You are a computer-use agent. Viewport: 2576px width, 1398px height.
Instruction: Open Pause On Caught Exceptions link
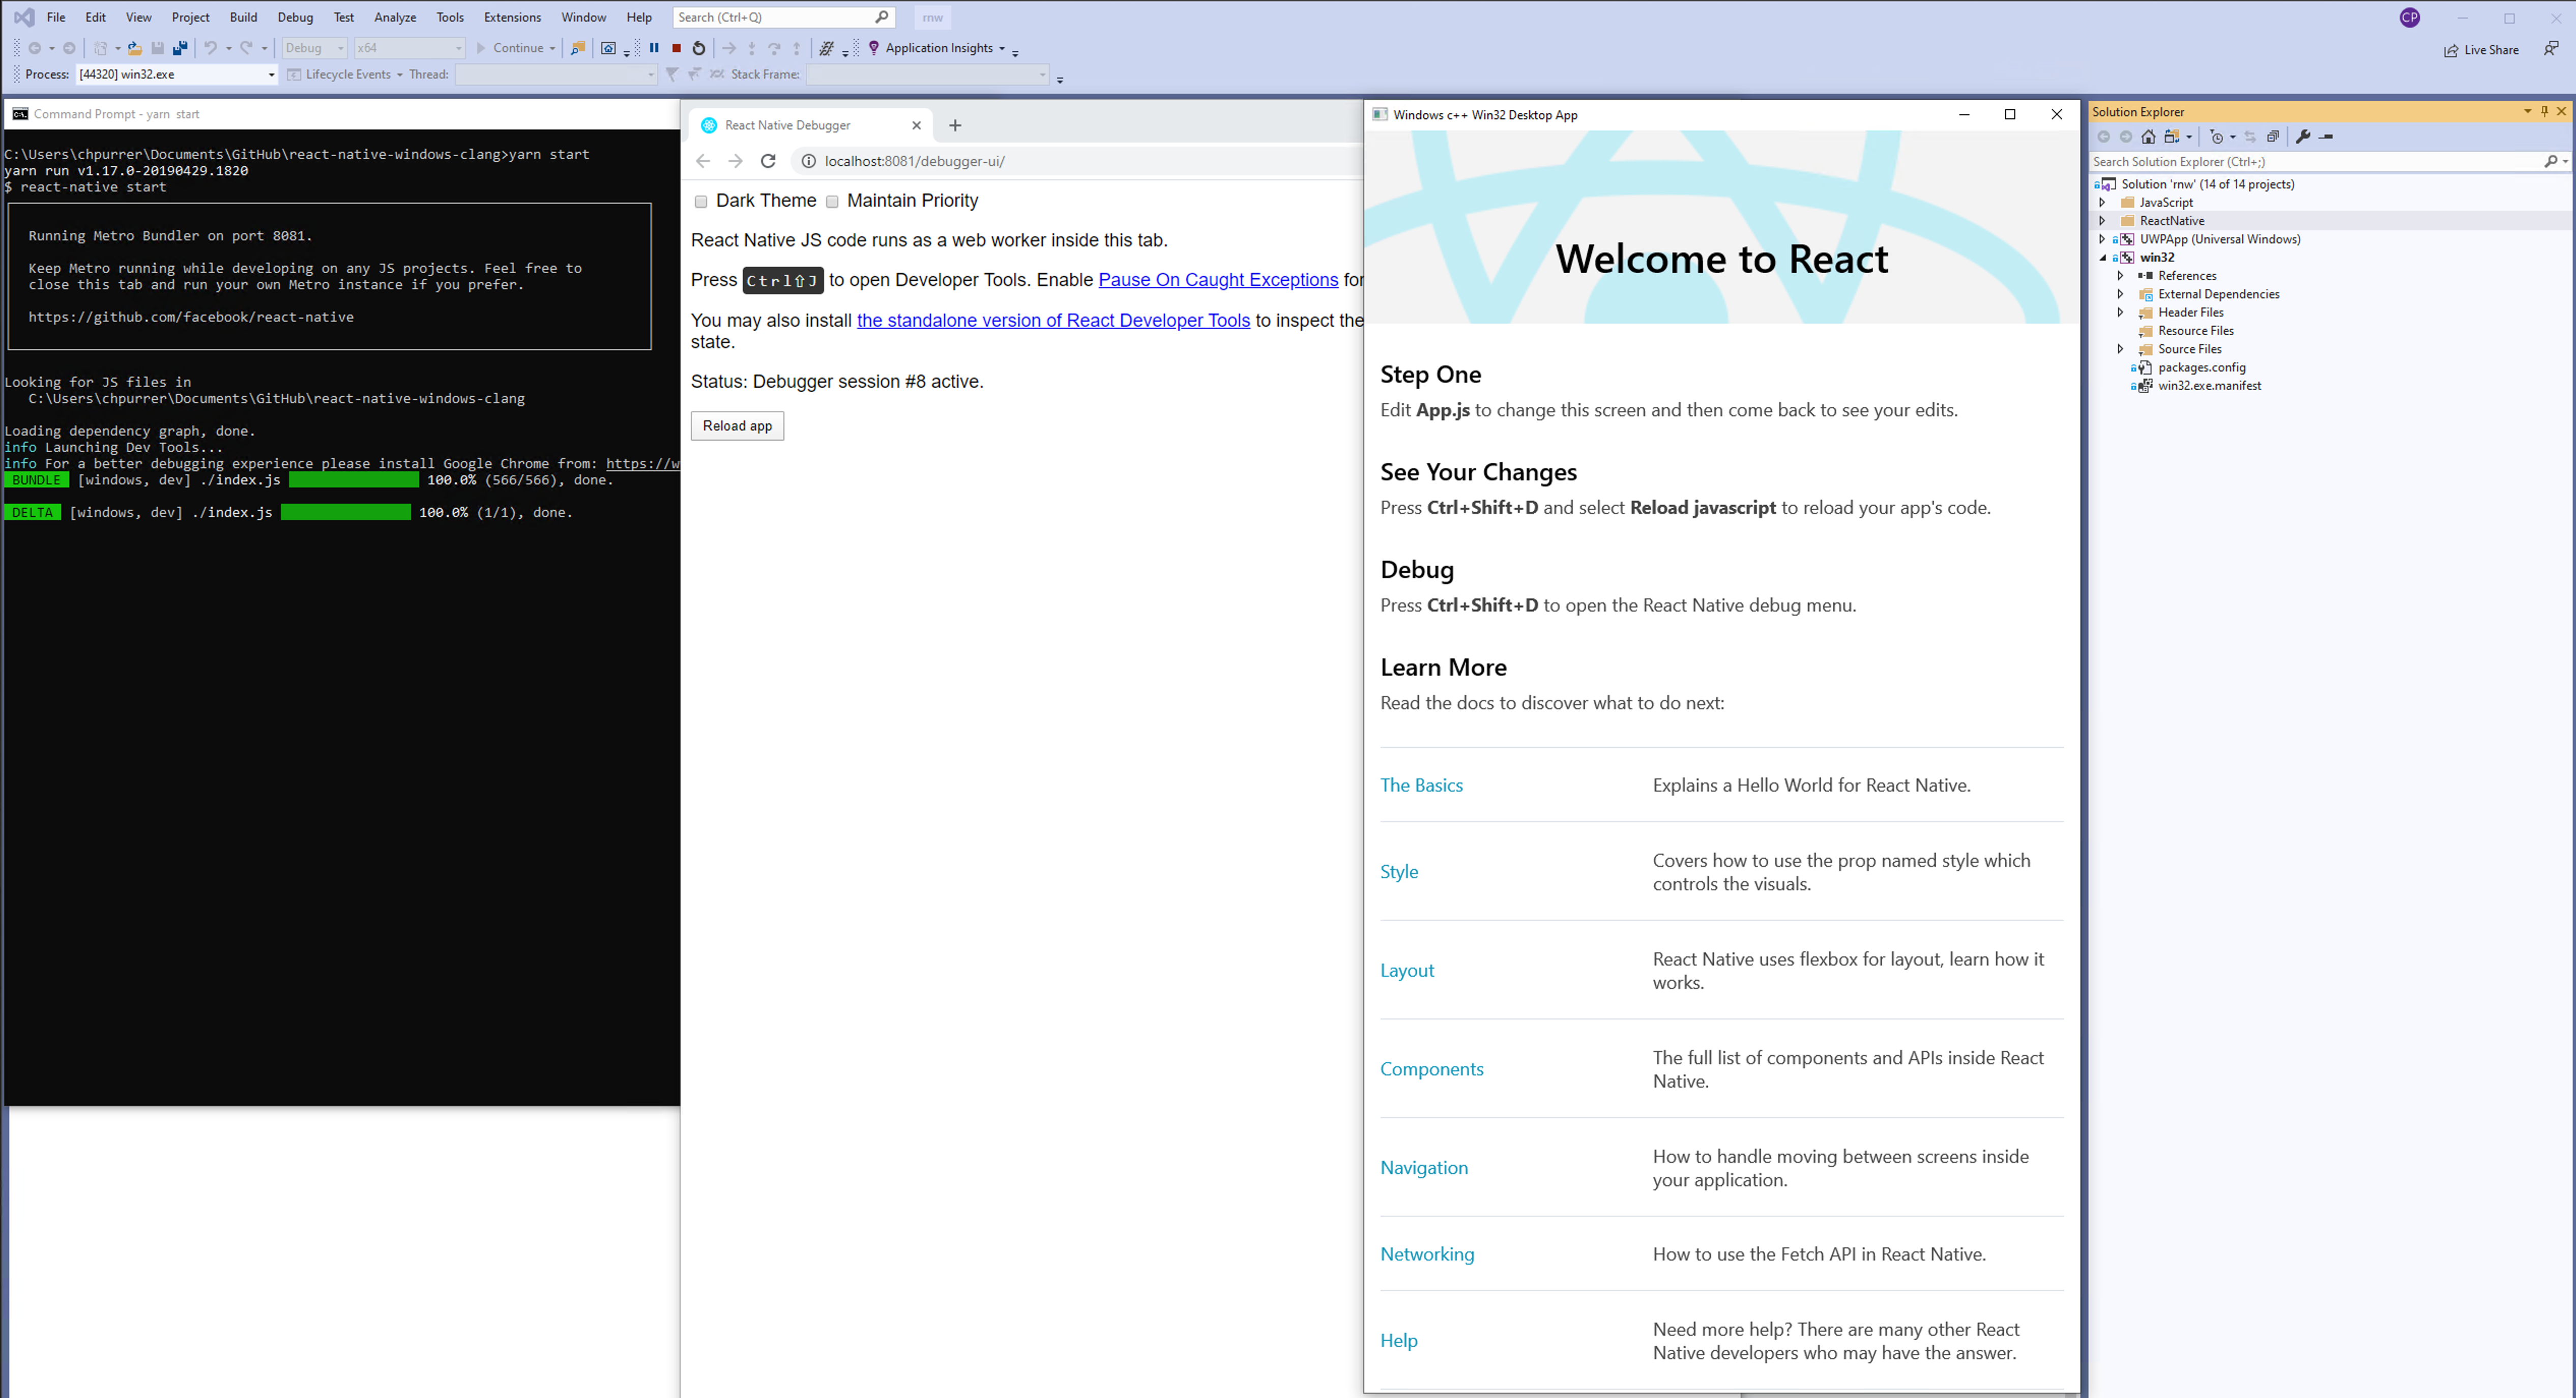[1217, 280]
